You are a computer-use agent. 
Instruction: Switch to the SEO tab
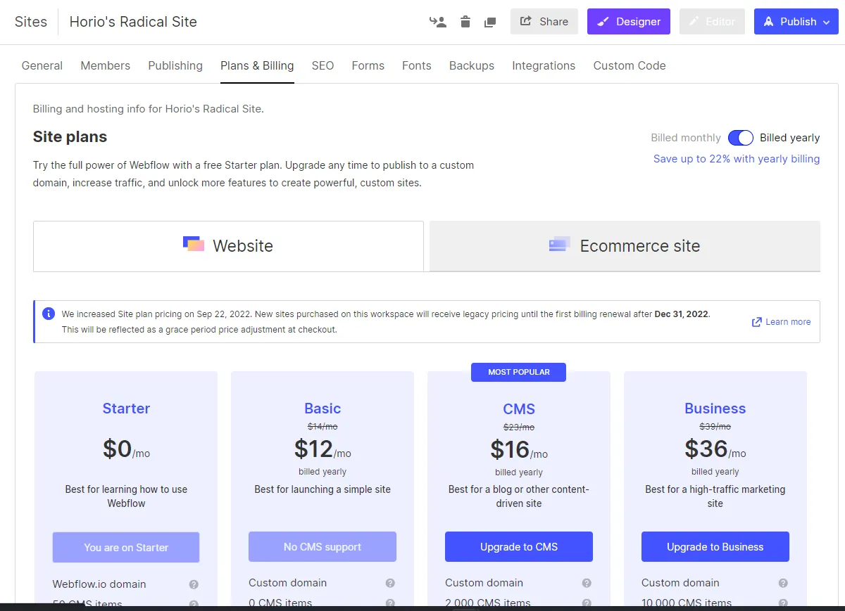(x=323, y=65)
